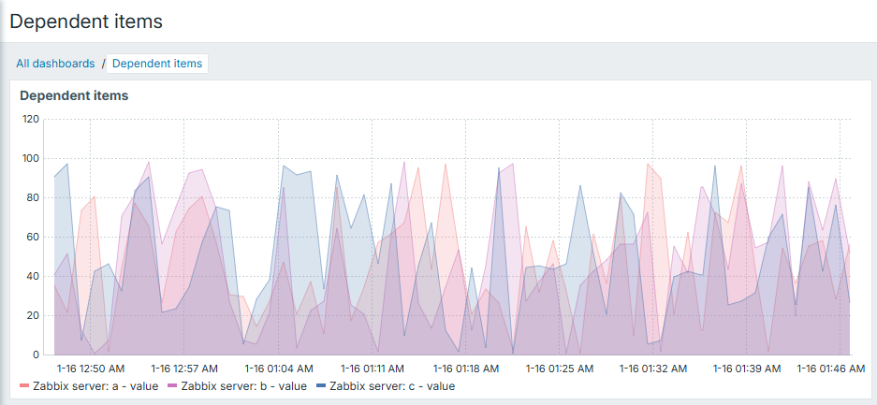Click the 1-16 01:39 AM time label
This screenshot has height=405, width=877.
coord(746,369)
